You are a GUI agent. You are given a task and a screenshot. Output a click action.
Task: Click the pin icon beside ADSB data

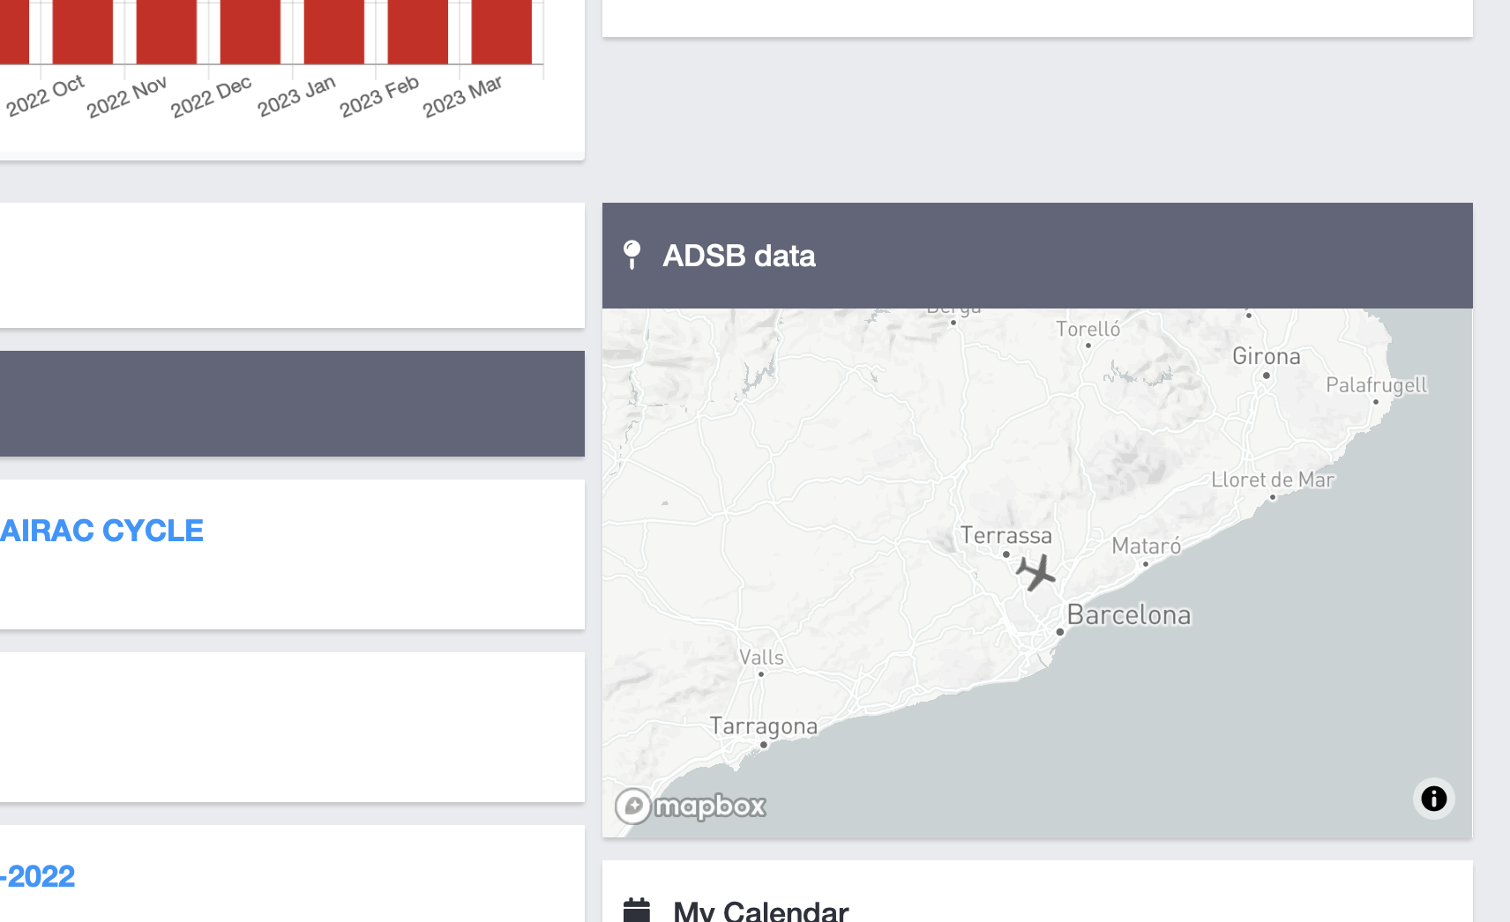[x=632, y=255]
